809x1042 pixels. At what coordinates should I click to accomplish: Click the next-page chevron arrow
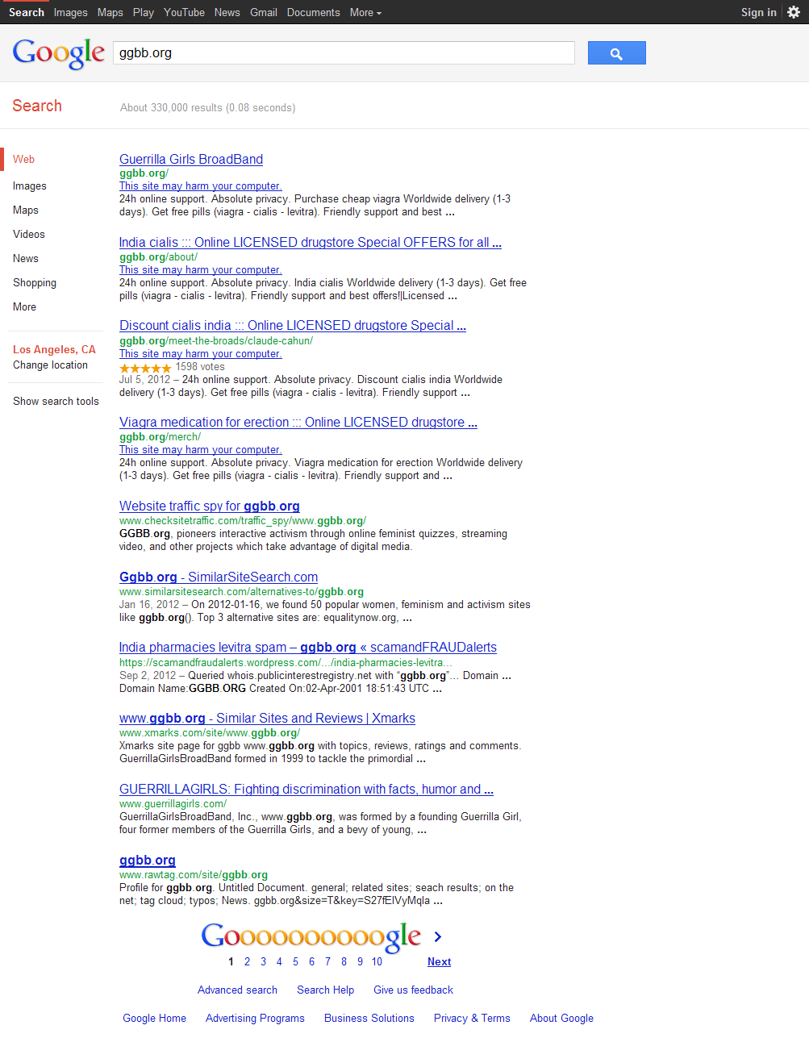pos(438,936)
